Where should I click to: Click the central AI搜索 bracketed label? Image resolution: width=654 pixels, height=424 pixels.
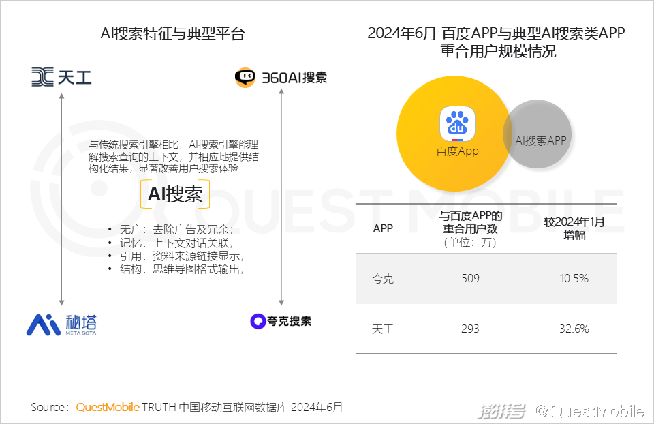(175, 194)
